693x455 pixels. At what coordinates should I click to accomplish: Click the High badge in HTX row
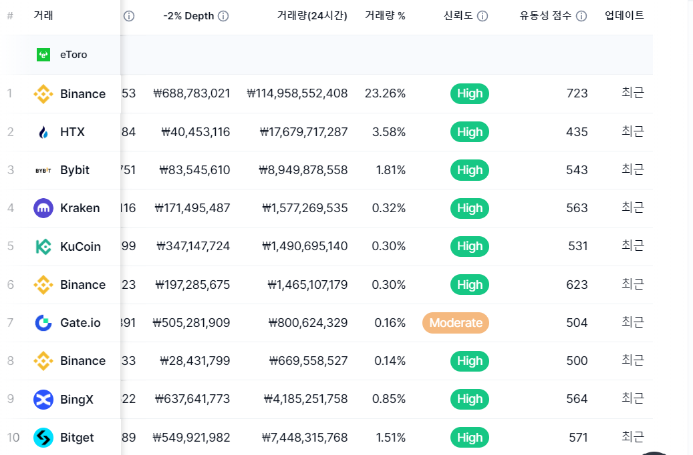pyautogui.click(x=469, y=132)
